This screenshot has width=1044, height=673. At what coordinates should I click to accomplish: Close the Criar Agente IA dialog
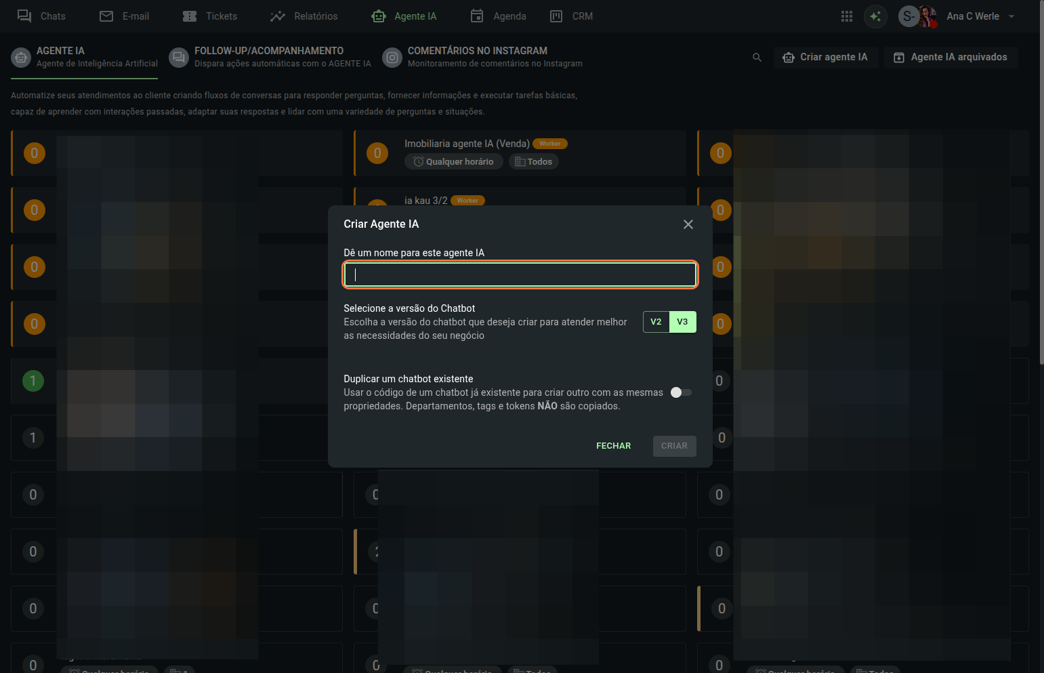point(688,224)
